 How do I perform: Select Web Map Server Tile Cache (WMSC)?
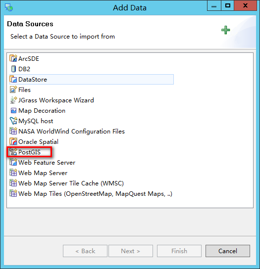[66, 183]
